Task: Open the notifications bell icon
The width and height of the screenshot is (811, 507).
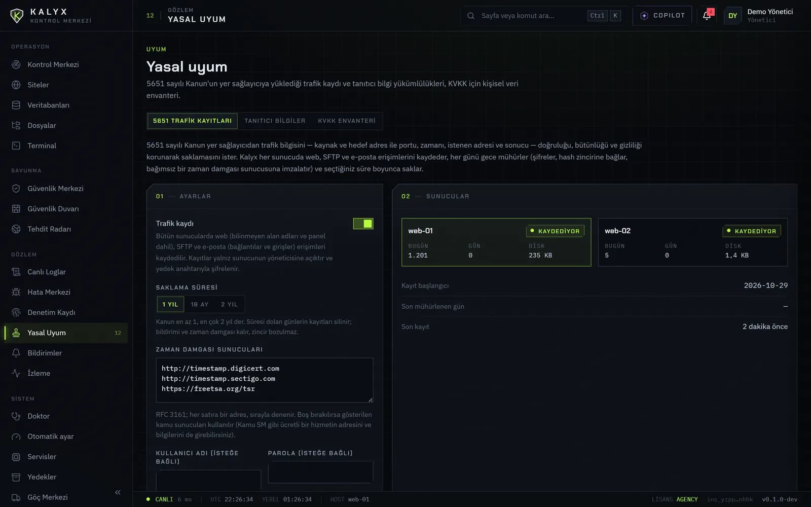Action: [x=707, y=16]
